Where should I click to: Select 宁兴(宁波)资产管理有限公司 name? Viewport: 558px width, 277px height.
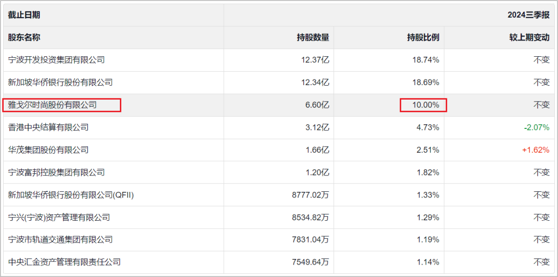coord(59,217)
